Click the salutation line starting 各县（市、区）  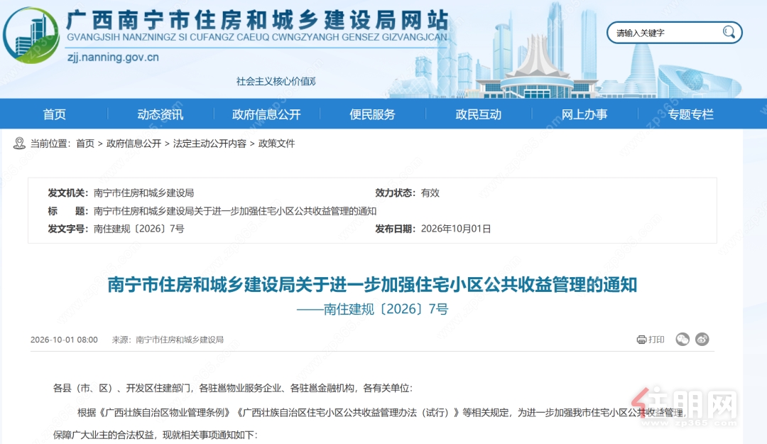tap(233, 388)
